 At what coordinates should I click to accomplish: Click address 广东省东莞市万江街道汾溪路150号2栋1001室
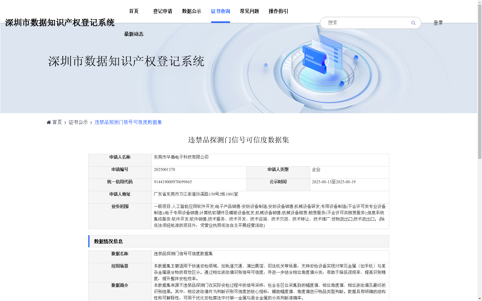[196, 194]
